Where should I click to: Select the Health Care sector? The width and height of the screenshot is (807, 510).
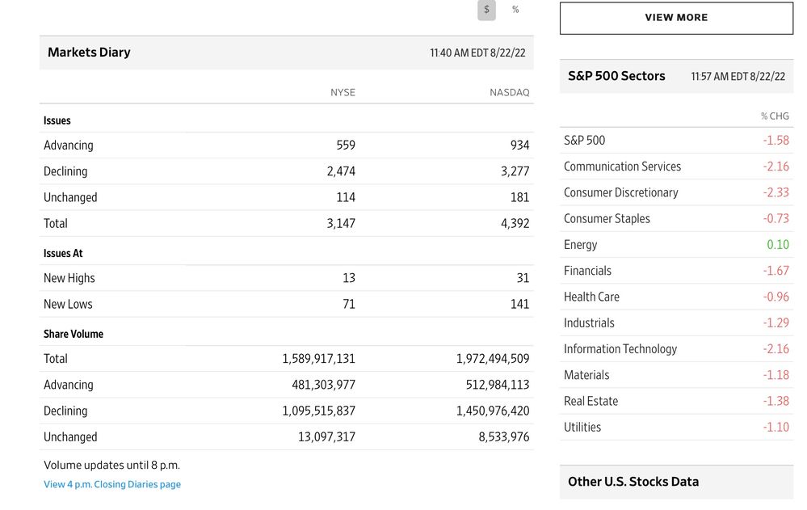pos(591,297)
